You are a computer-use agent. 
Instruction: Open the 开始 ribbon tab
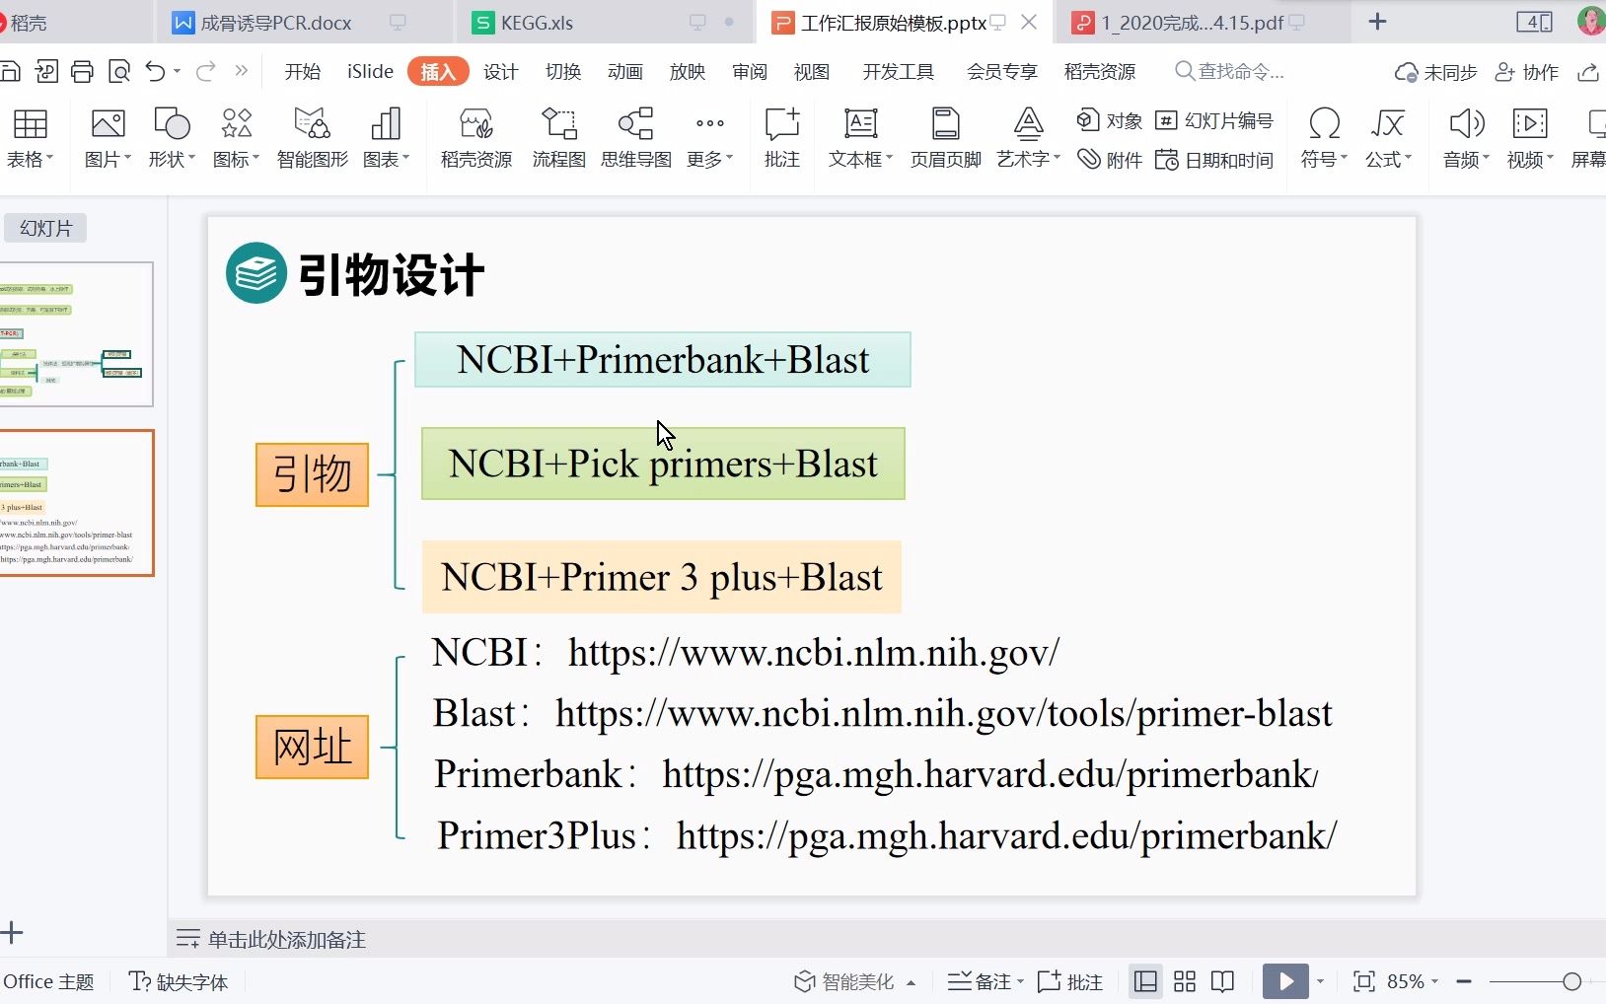303,71
